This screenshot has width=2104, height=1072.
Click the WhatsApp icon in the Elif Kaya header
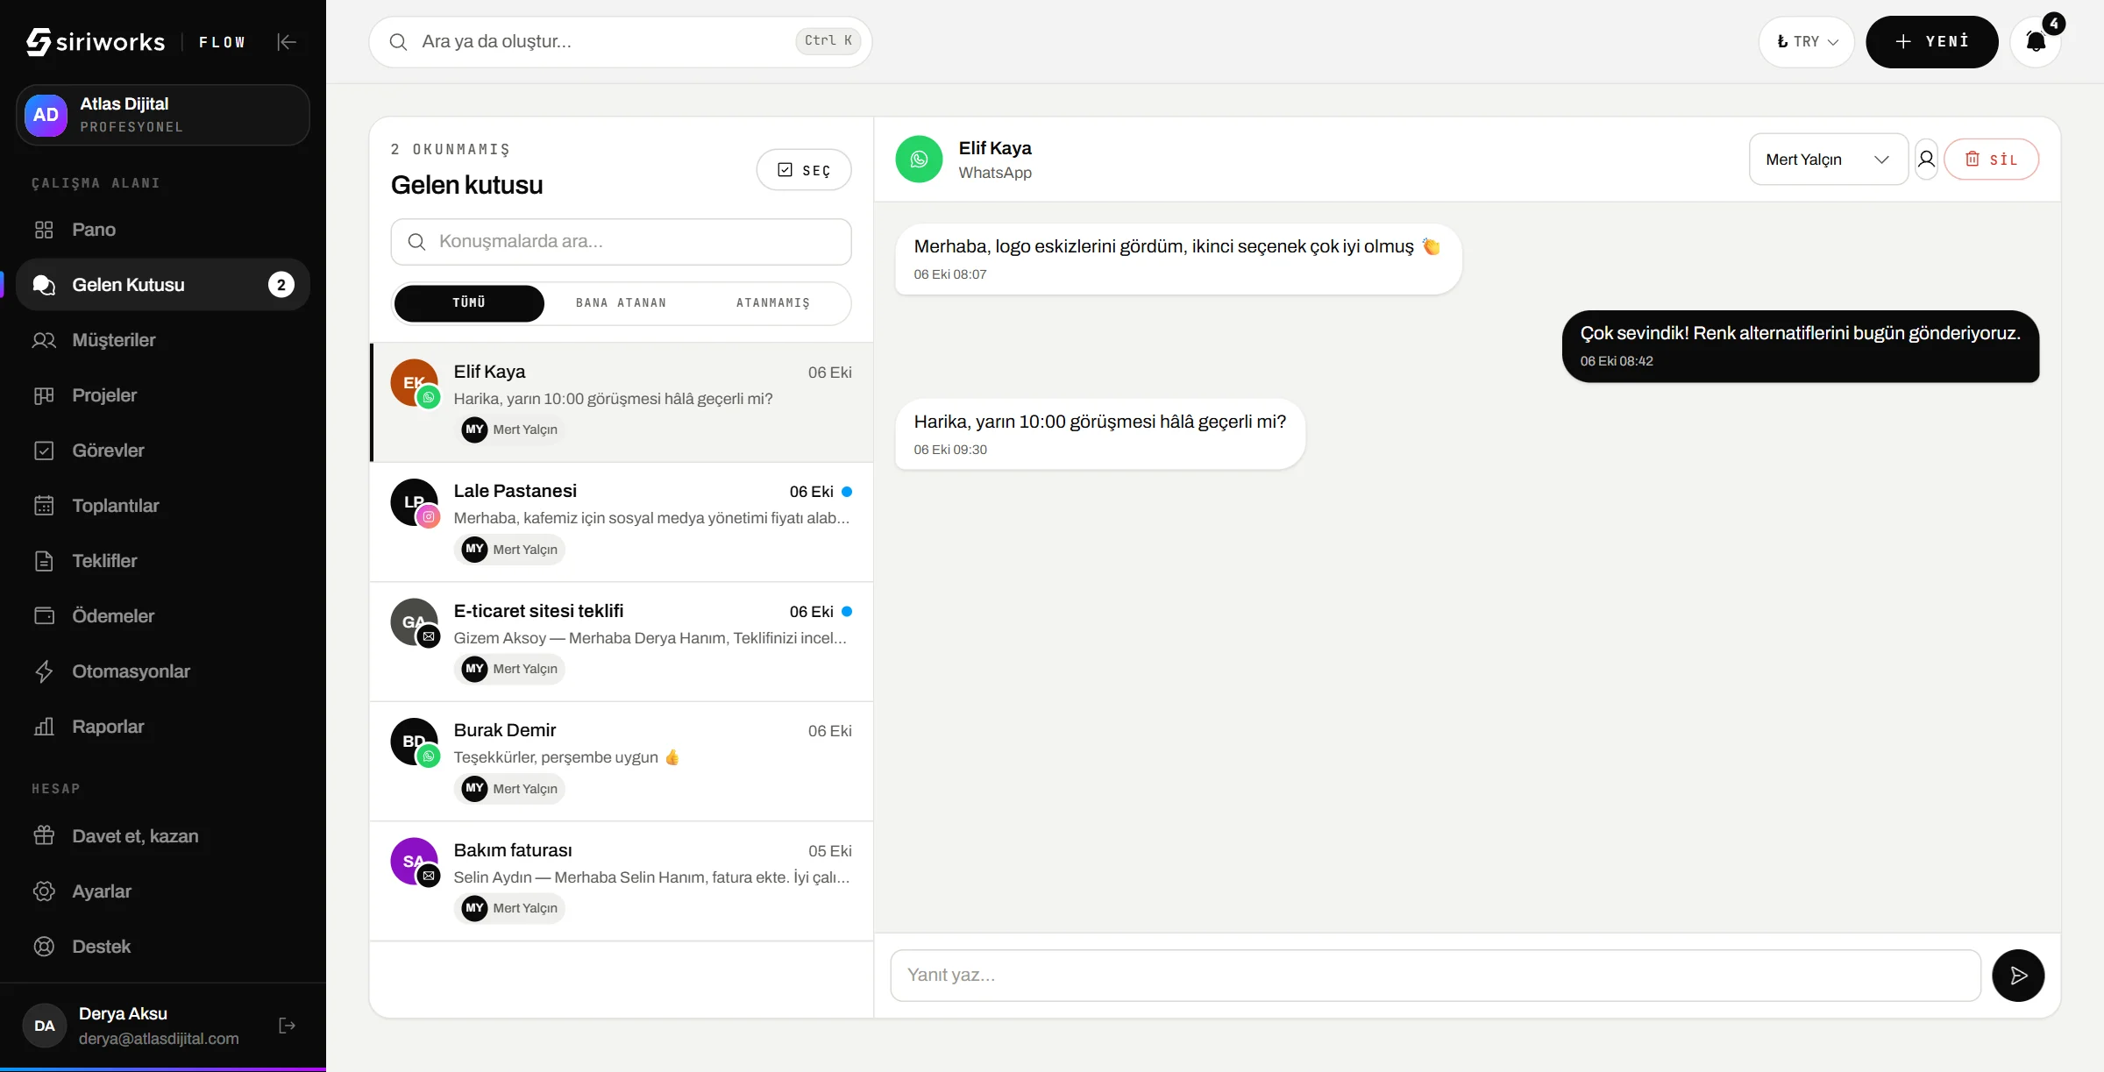(919, 159)
